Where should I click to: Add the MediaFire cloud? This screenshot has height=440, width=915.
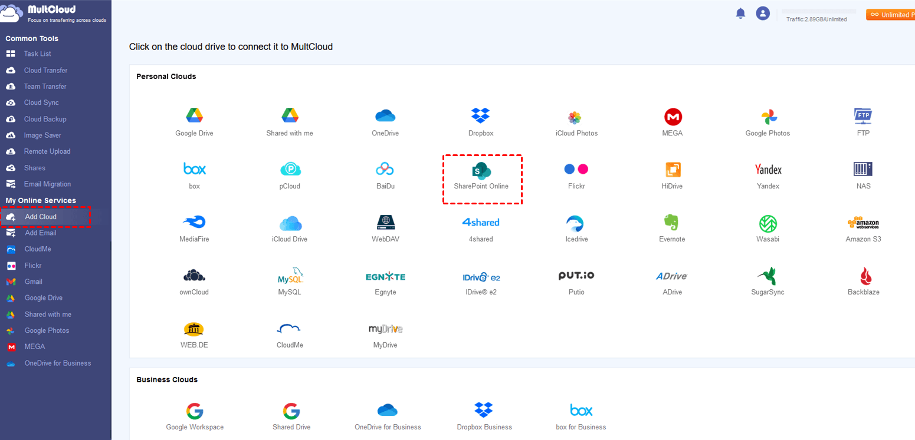[x=194, y=222]
